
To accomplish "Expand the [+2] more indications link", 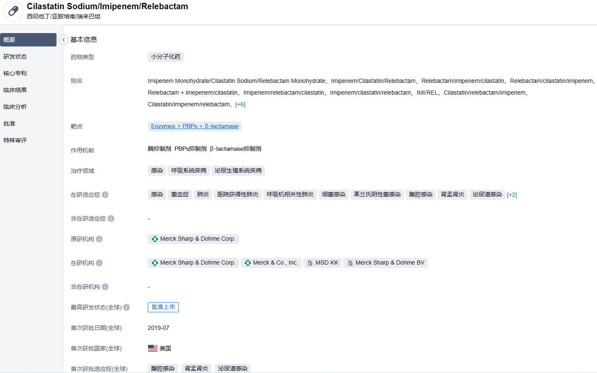I will [512, 195].
